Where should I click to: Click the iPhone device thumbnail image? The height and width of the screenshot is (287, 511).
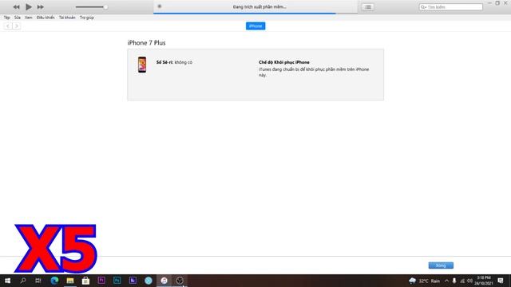pos(142,65)
